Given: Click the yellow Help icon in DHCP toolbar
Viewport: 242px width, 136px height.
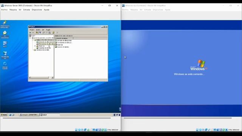Looking at the screenshot, I should [53, 33].
